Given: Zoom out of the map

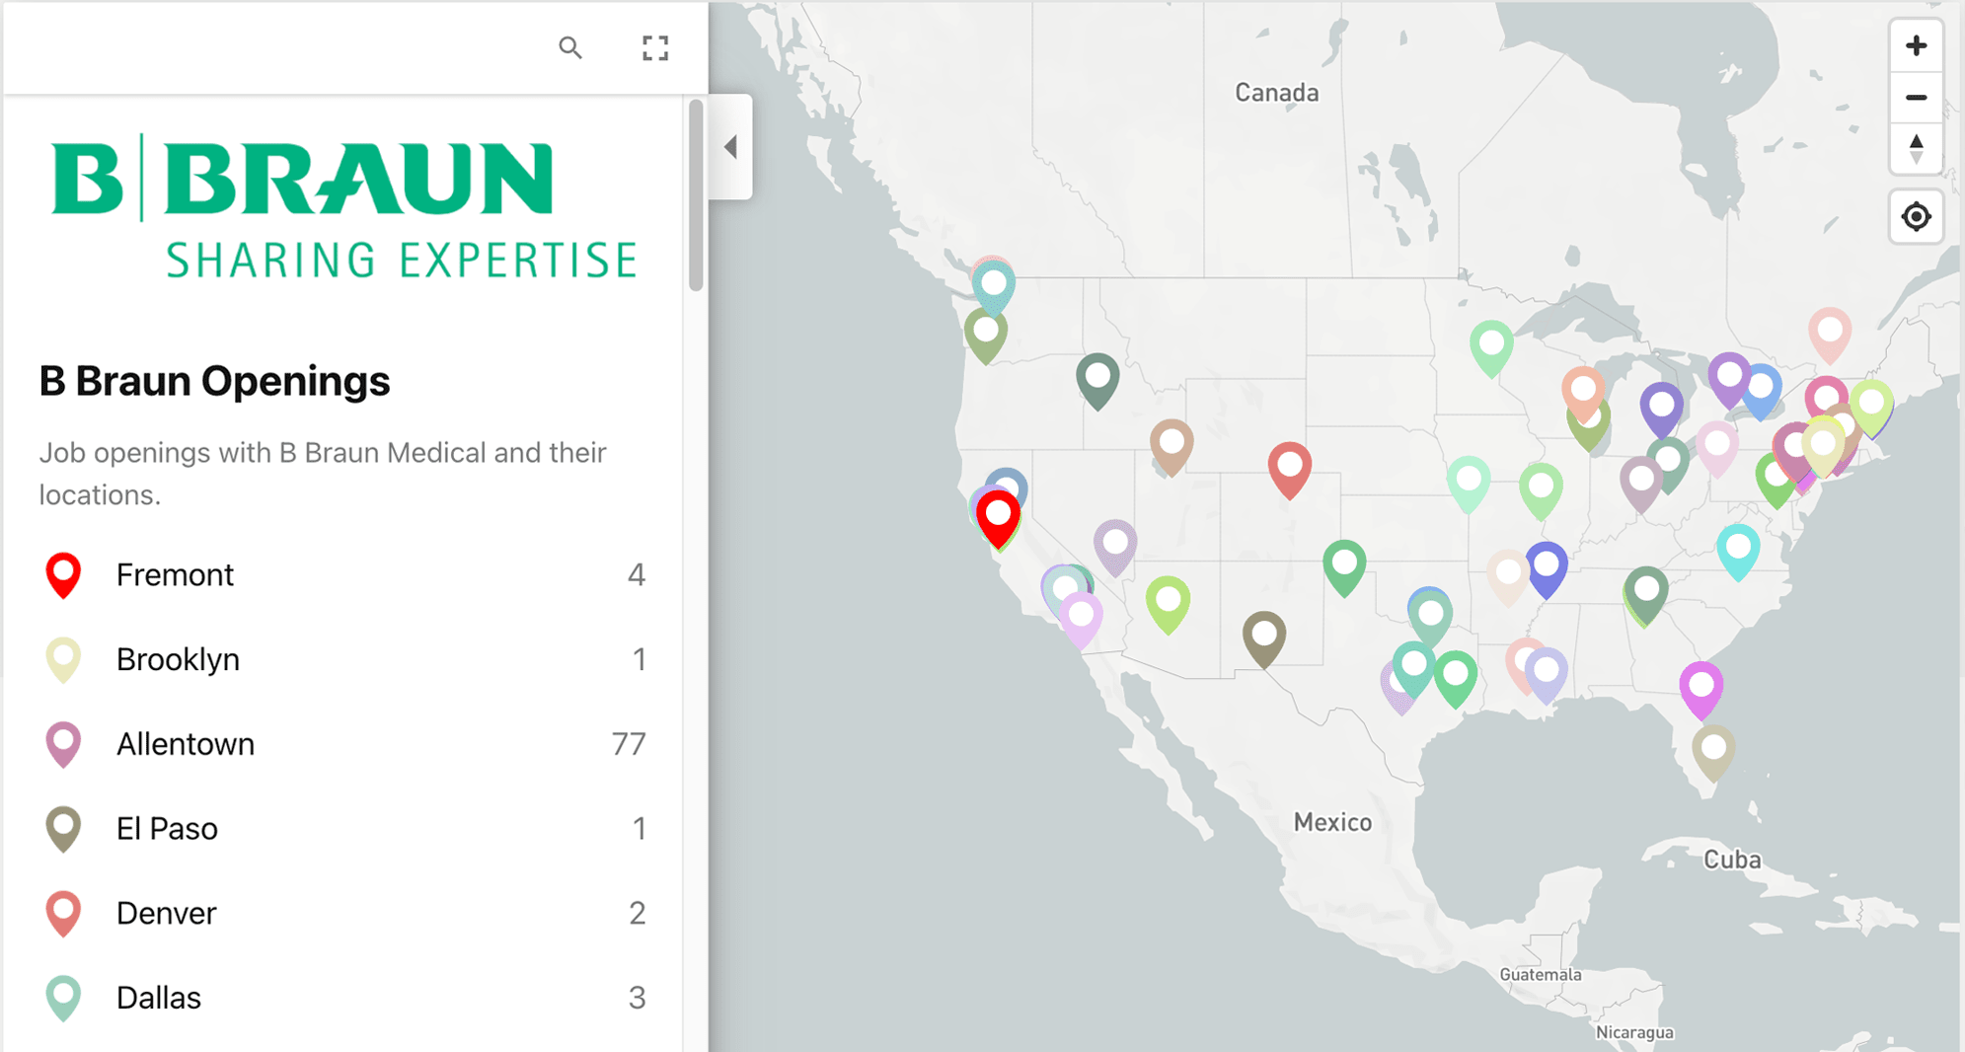Looking at the screenshot, I should (1916, 98).
